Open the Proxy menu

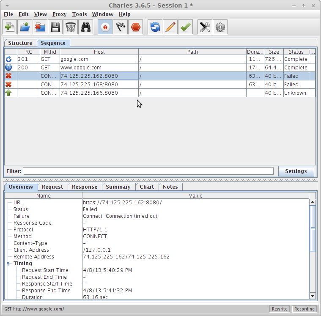59,14
